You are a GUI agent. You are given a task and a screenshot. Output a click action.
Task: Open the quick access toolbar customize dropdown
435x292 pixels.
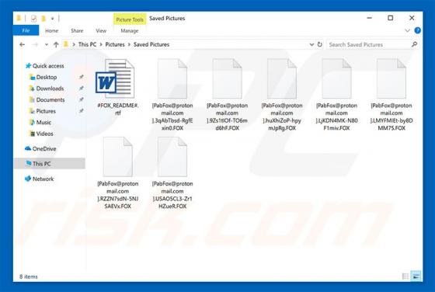click(53, 19)
